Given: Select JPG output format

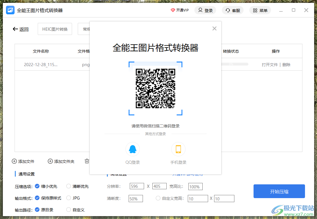Looking at the screenshot, I should click(69, 198).
